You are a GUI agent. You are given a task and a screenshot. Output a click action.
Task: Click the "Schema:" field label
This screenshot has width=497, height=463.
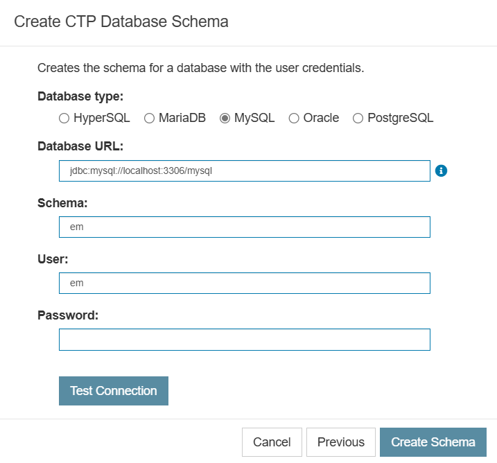(62, 203)
